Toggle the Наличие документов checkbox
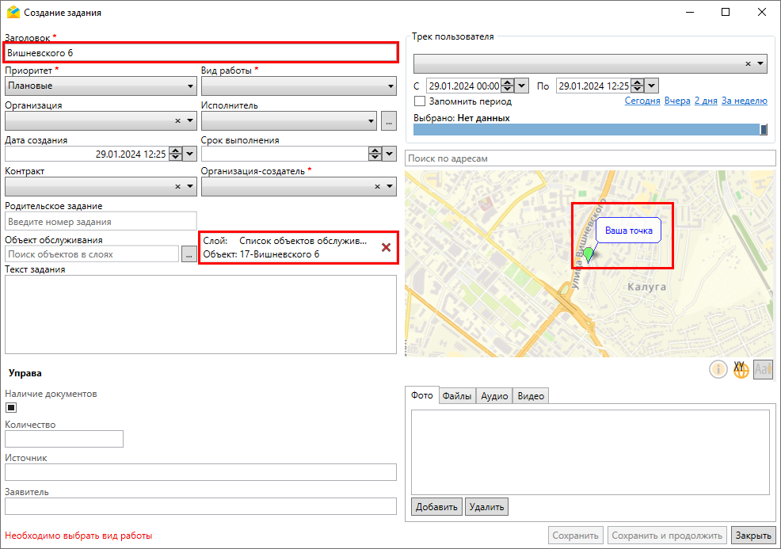This screenshot has width=781, height=549. point(11,408)
